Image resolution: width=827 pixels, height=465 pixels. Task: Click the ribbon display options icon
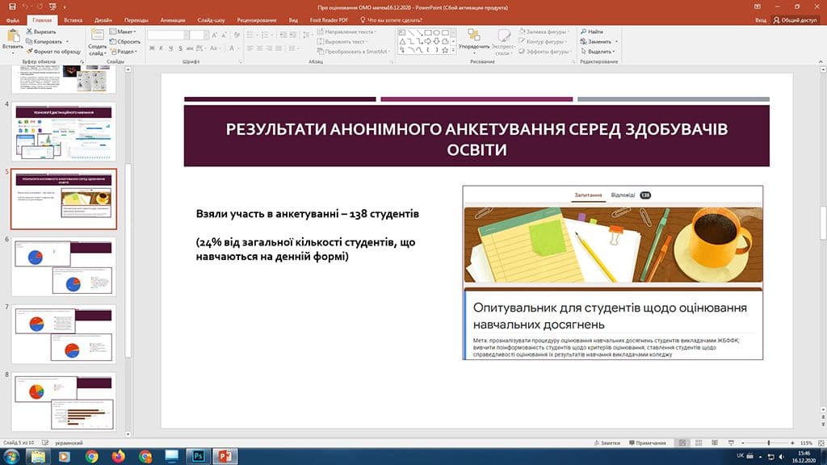click(x=758, y=6)
